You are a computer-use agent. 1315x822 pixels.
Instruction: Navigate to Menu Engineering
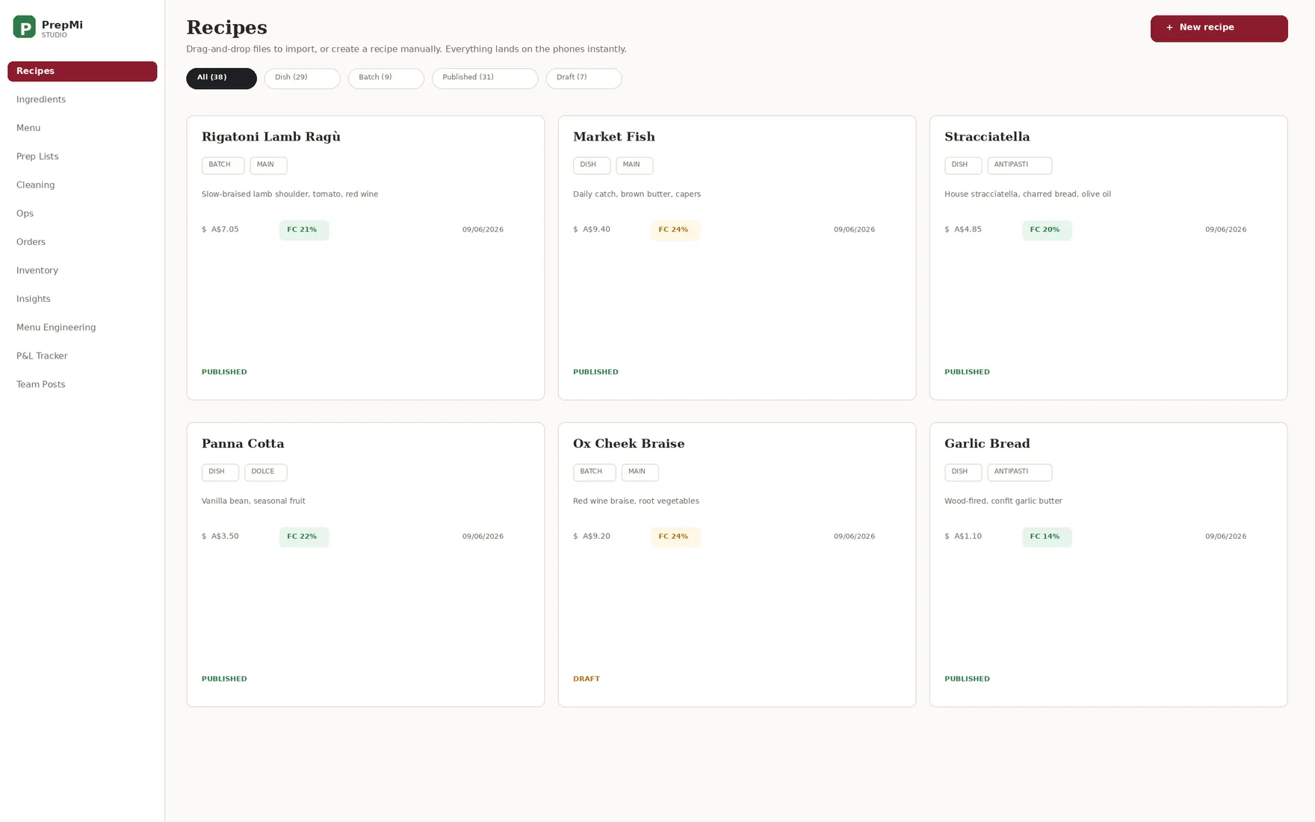(82, 327)
